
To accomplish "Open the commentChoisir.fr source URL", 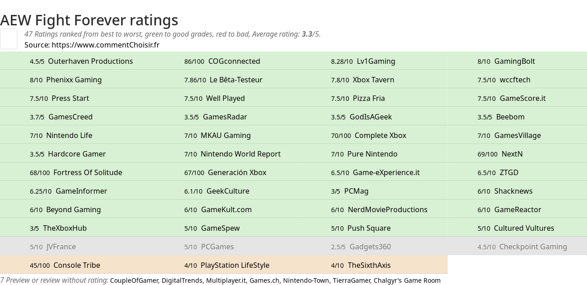I will pos(106,45).
